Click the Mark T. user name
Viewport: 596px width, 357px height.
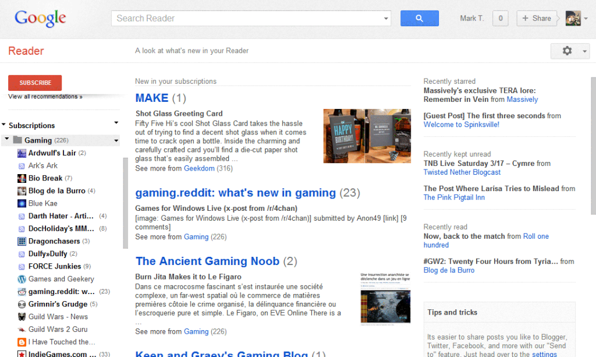(471, 18)
